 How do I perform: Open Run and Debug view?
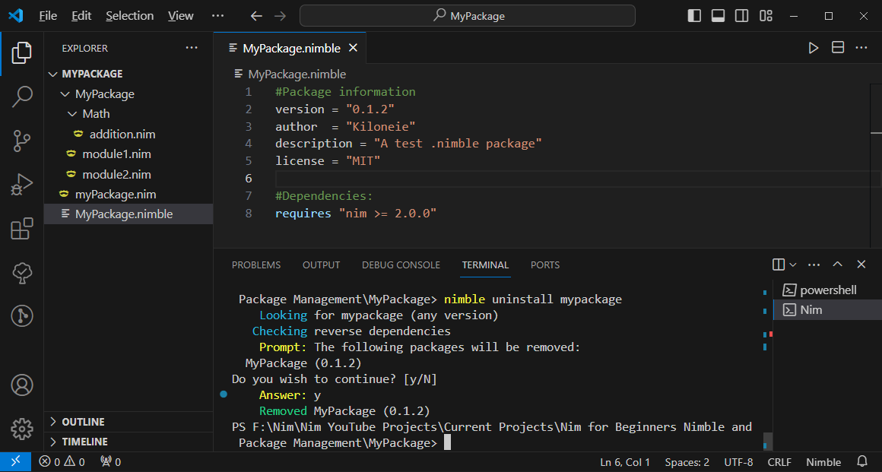(x=21, y=185)
